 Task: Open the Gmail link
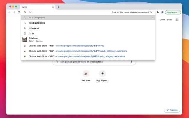[162, 20]
